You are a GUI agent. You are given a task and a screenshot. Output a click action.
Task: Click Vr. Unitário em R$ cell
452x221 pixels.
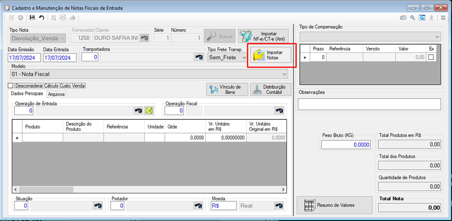point(226,138)
